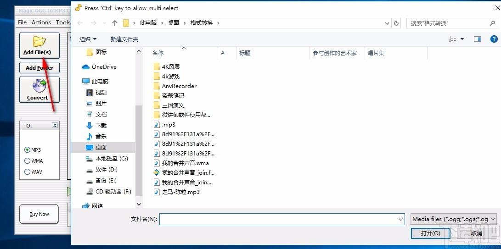Open the Tools menu in Magic OGG window
501x249 pixels.
click(63, 22)
